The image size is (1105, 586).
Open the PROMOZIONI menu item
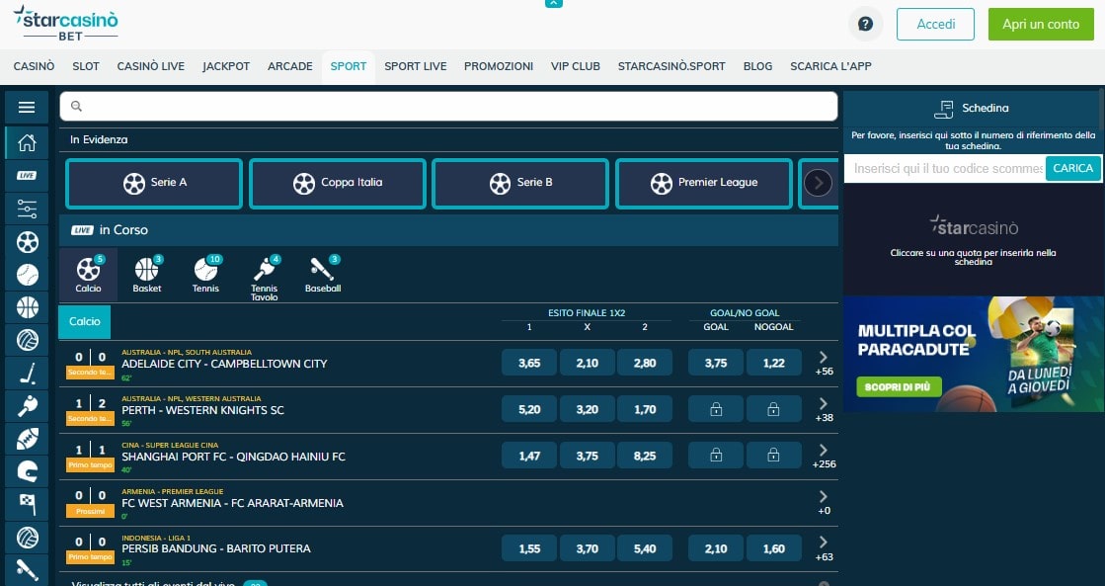pyautogui.click(x=499, y=66)
